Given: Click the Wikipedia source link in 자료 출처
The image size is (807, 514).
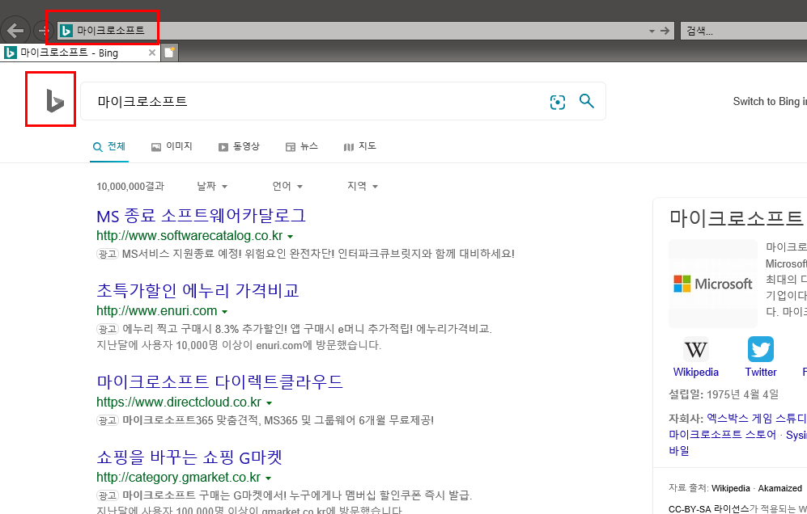Looking at the screenshot, I should [730, 488].
